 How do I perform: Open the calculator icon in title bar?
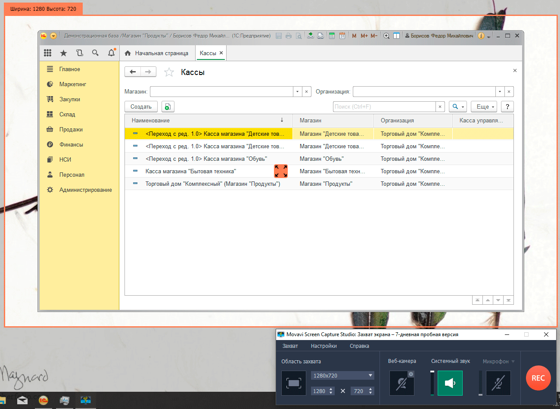click(x=332, y=36)
